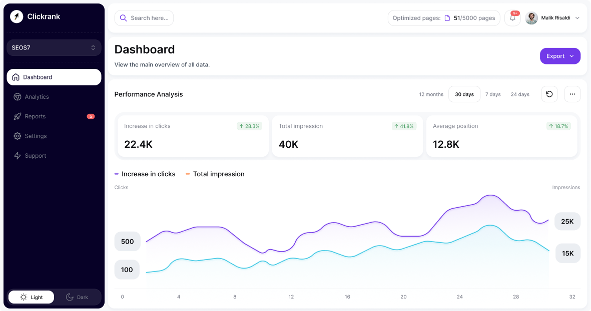Click the Support lightning bolt icon
The image size is (591, 311).
click(17, 156)
